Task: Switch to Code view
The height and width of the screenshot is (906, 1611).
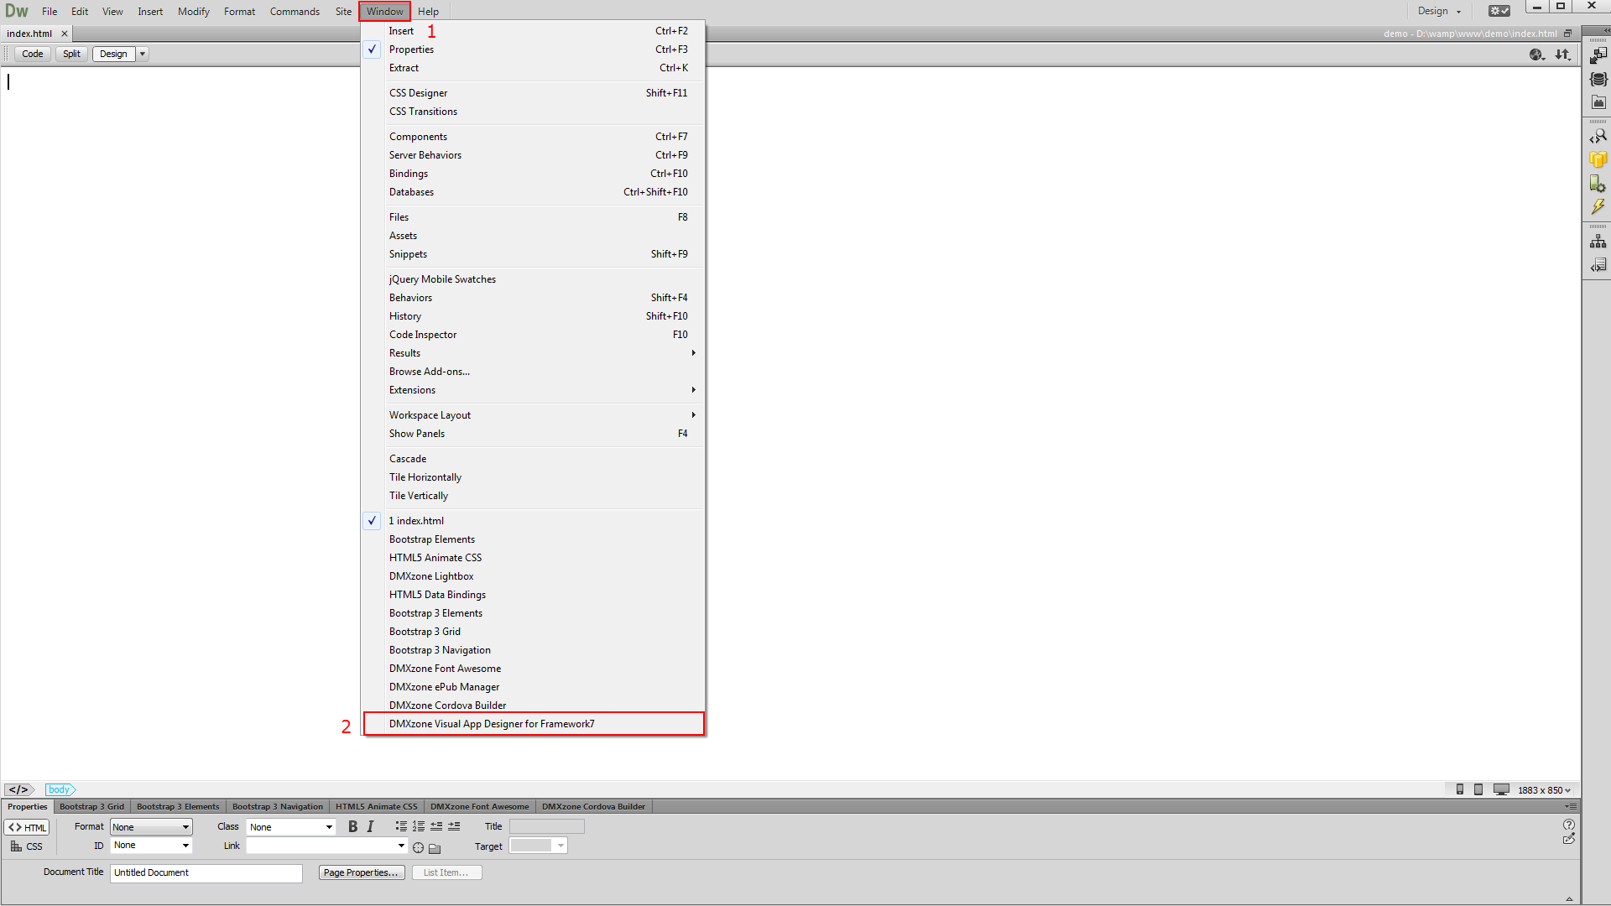Action: (x=33, y=54)
